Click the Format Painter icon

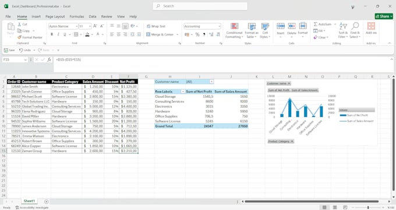[x=19, y=37]
